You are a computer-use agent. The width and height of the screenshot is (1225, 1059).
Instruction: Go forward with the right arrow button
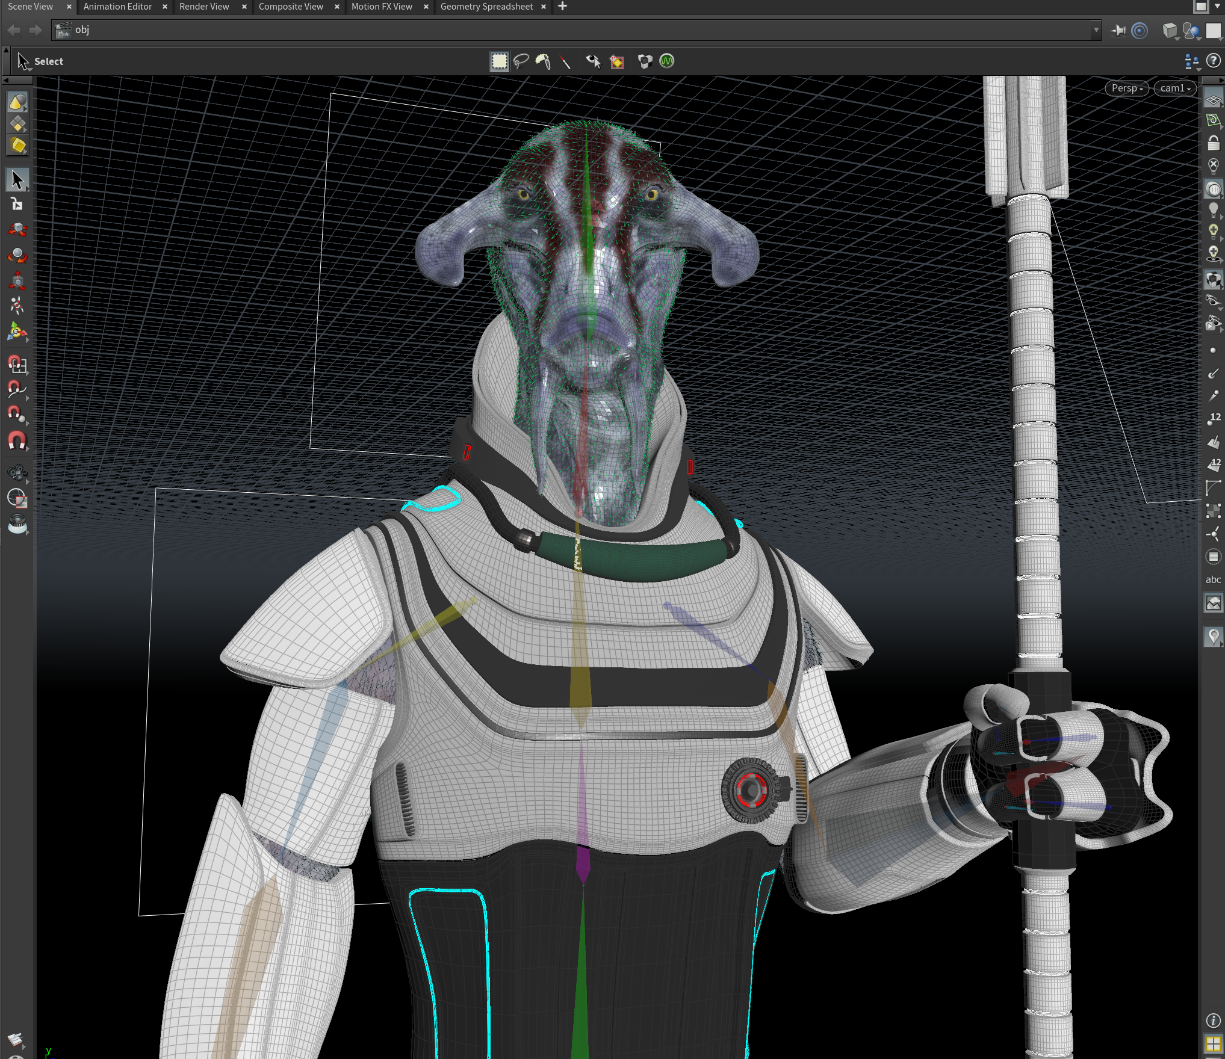(35, 30)
